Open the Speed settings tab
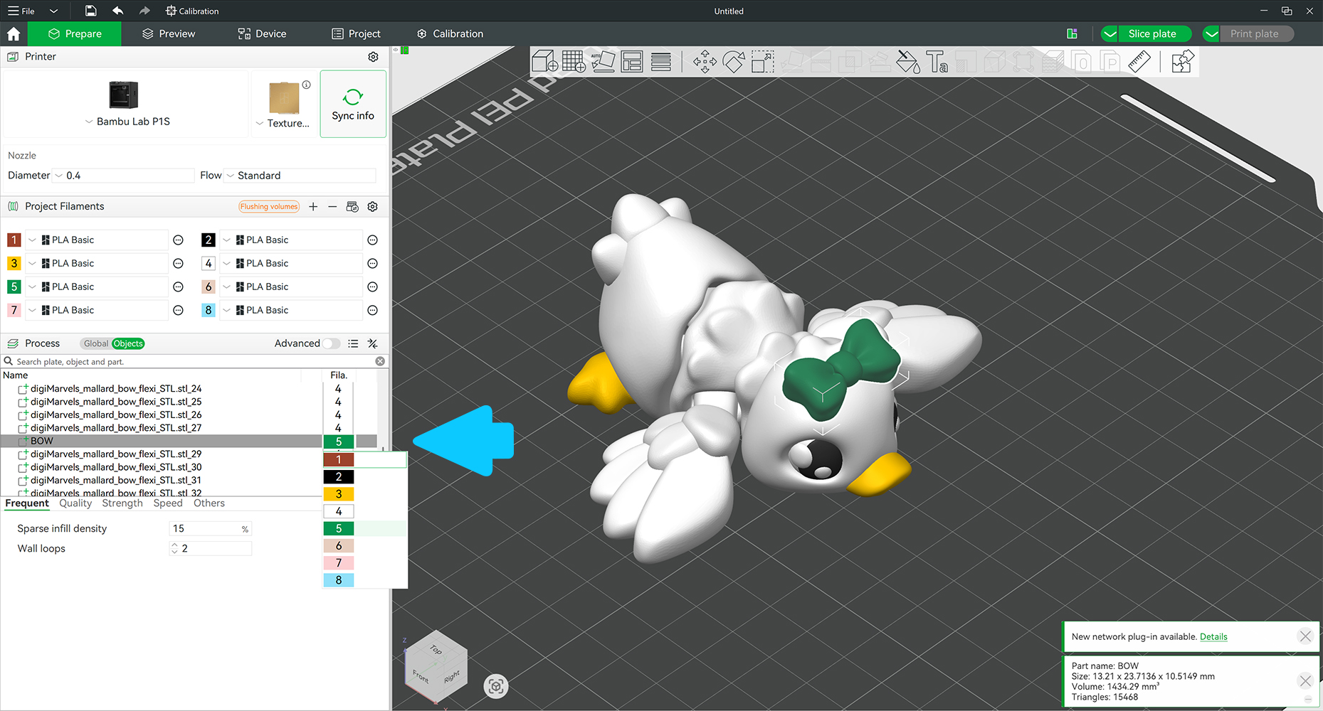Viewport: 1323px width, 711px height. pyautogui.click(x=168, y=503)
